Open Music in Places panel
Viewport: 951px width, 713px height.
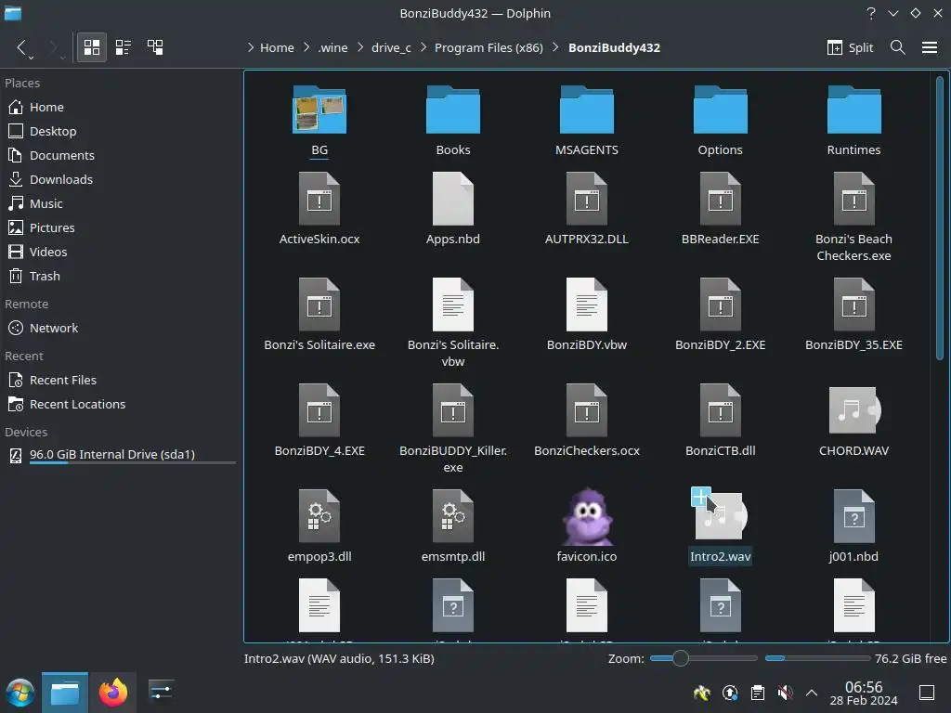click(x=120, y=203)
